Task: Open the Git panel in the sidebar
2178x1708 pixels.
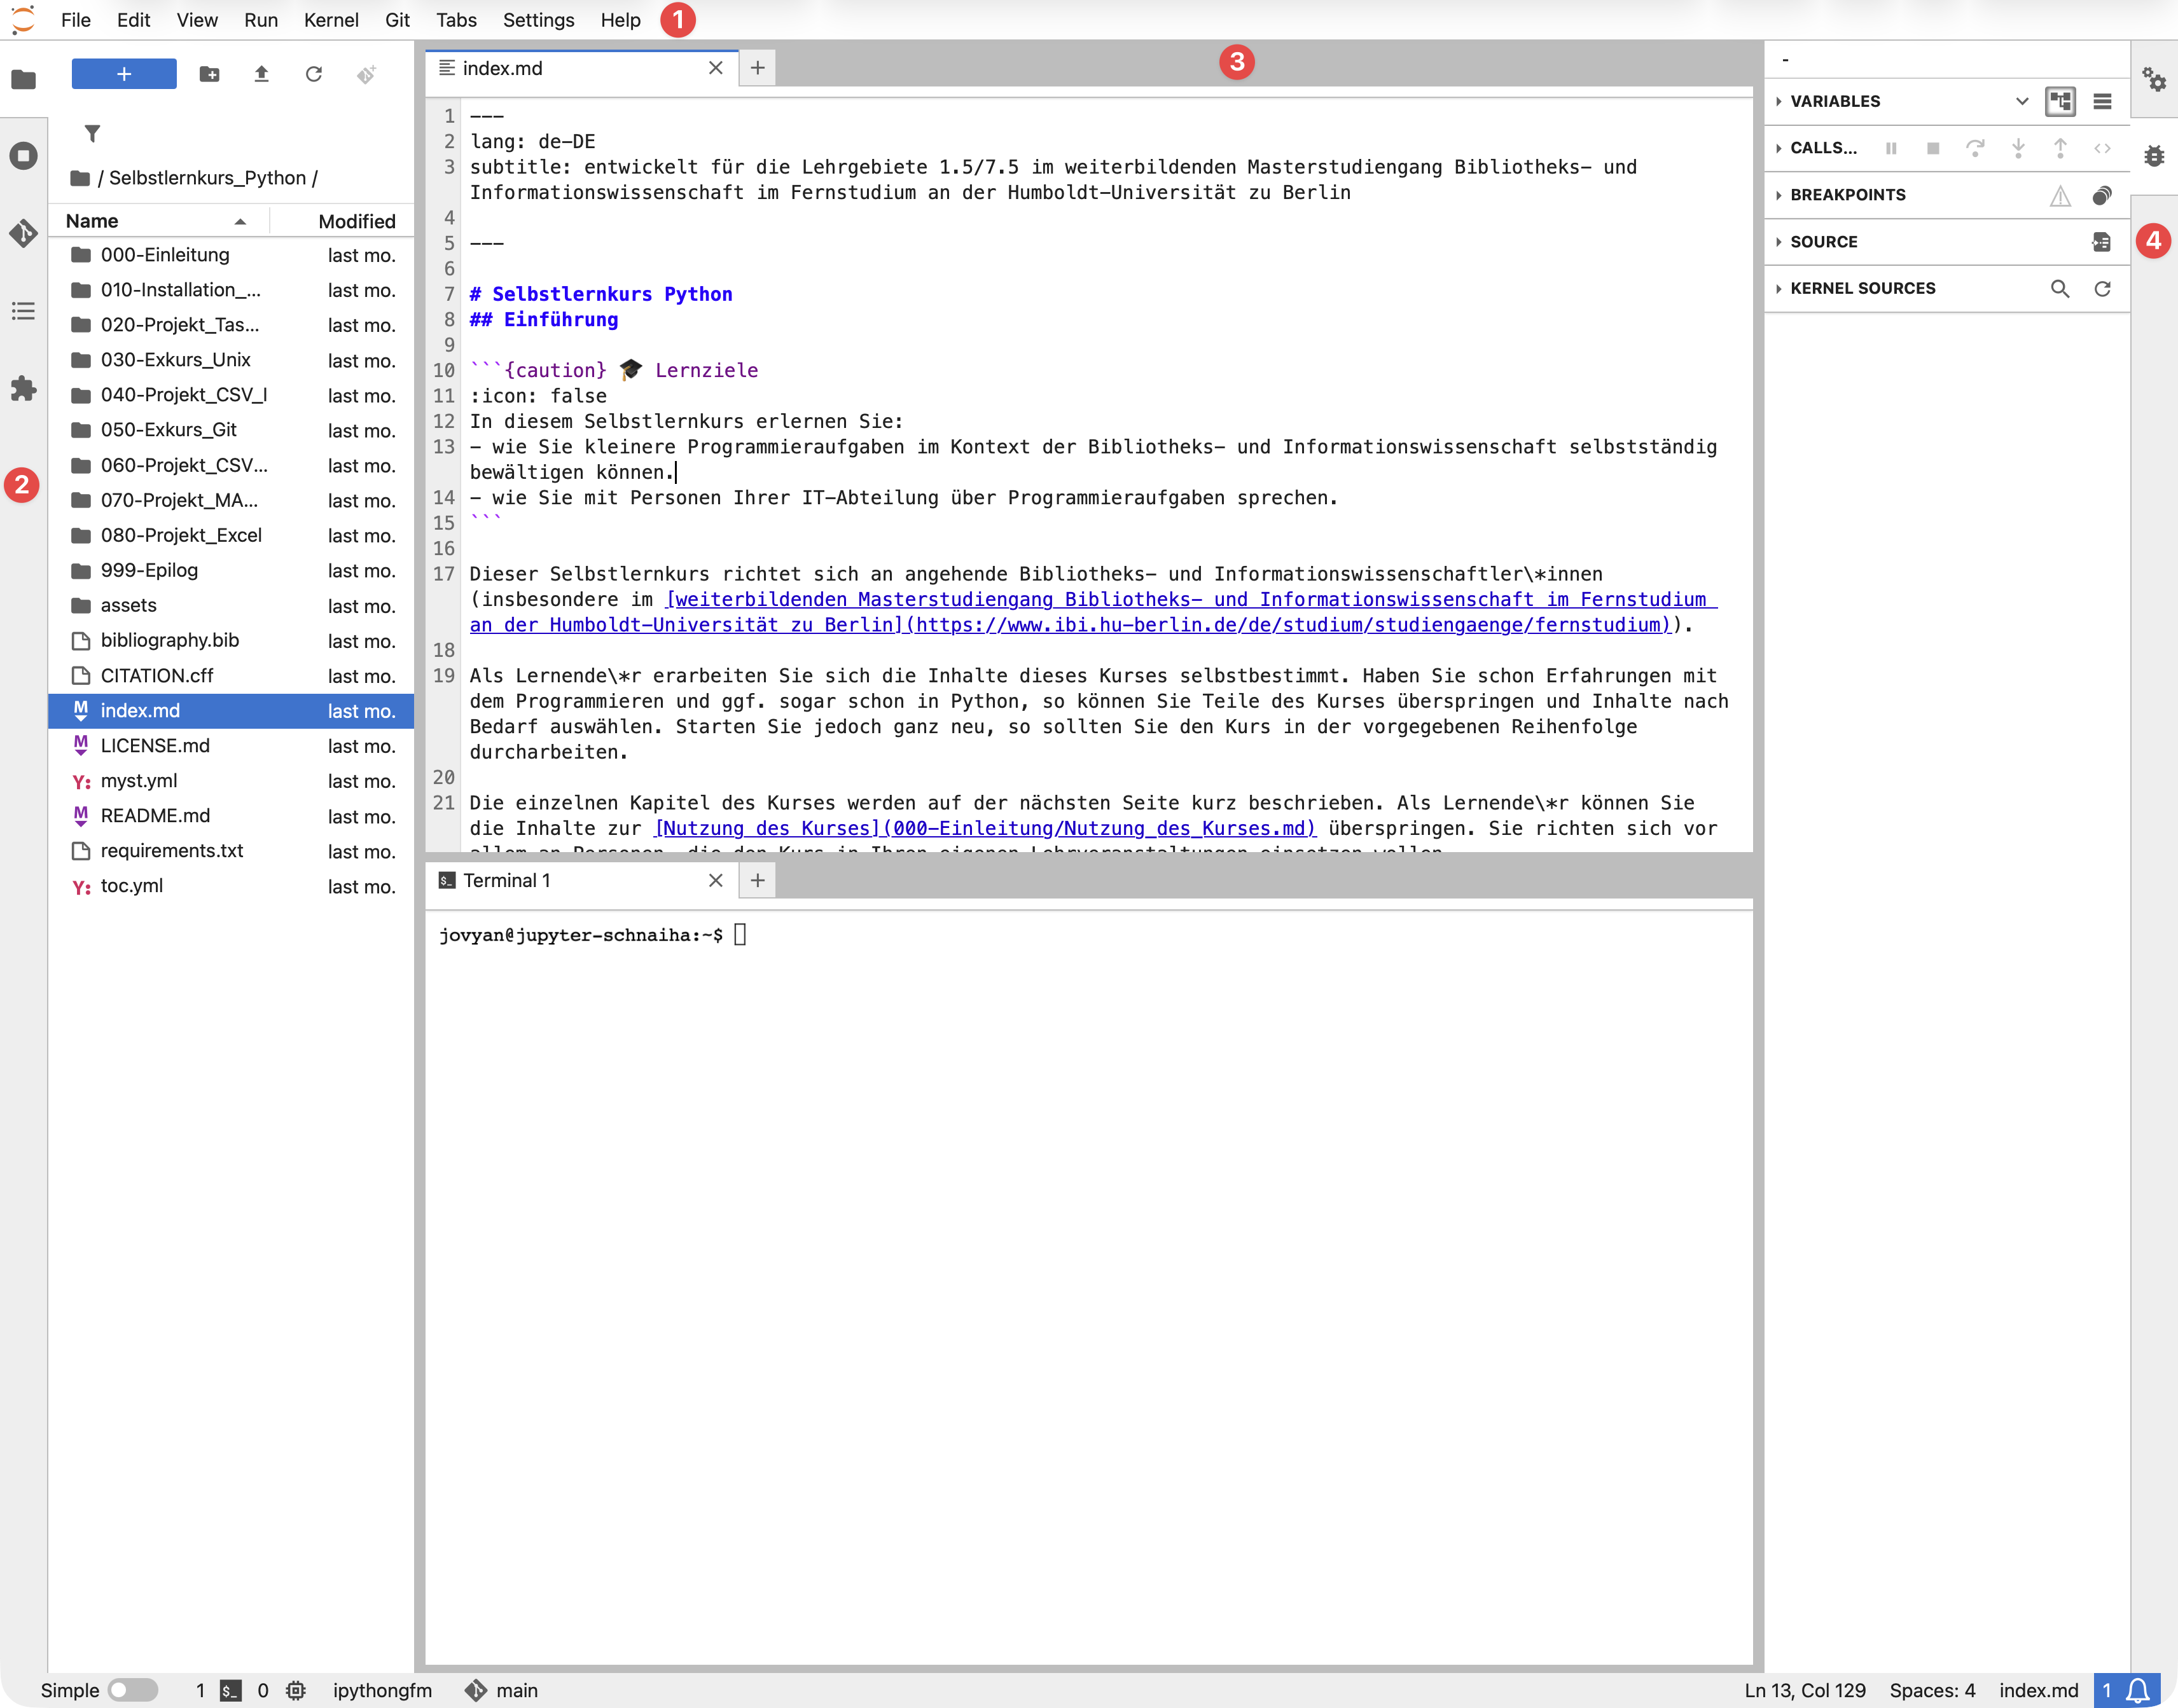Action: (x=23, y=233)
